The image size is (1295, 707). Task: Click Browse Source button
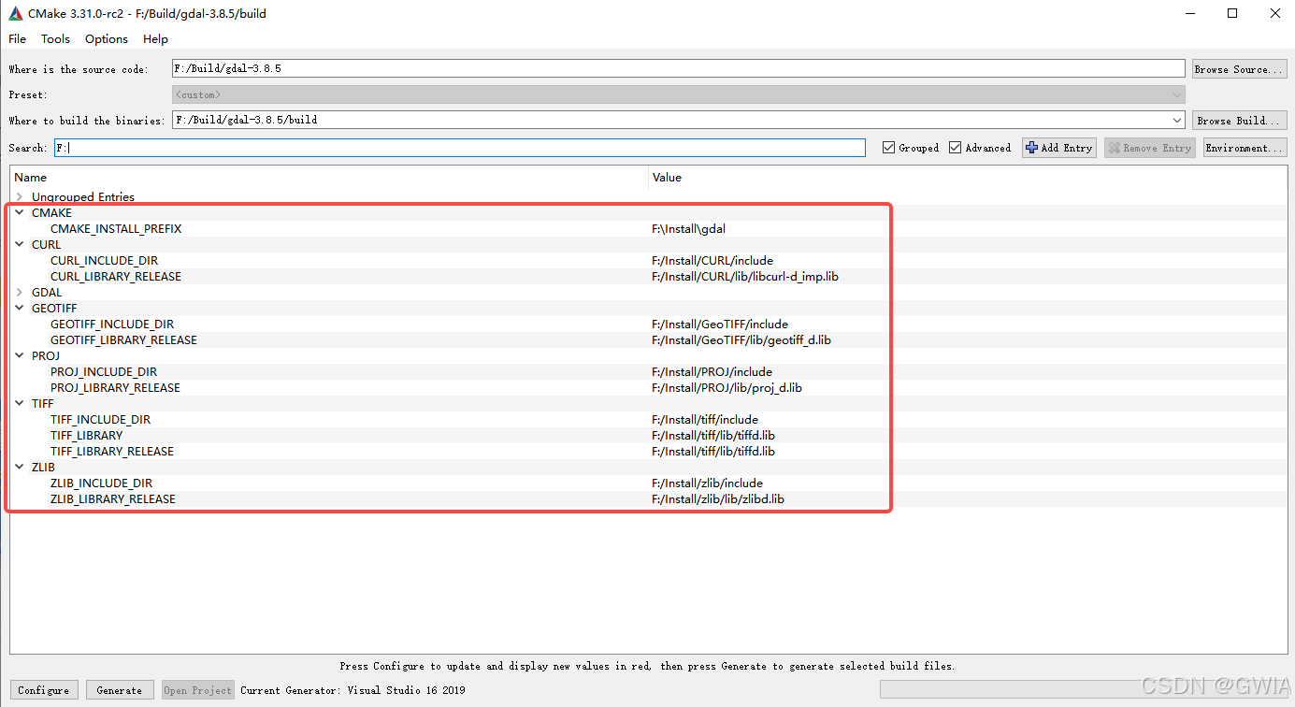pyautogui.click(x=1239, y=69)
